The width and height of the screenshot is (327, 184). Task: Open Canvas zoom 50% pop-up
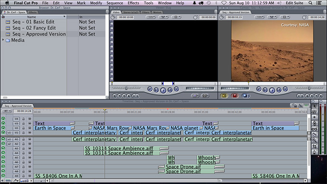click(260, 17)
